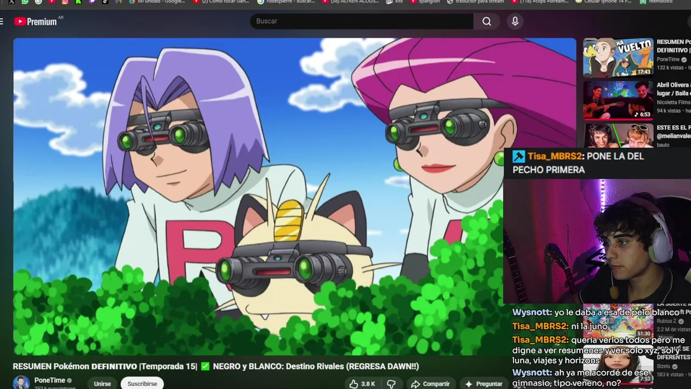Image resolution: width=691 pixels, height=389 pixels.
Task: Click the Pokémon video player area
Action: [295, 196]
